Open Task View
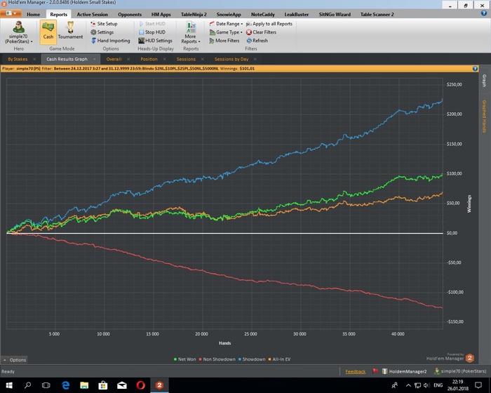This screenshot has width=491, height=393. click(x=46, y=385)
